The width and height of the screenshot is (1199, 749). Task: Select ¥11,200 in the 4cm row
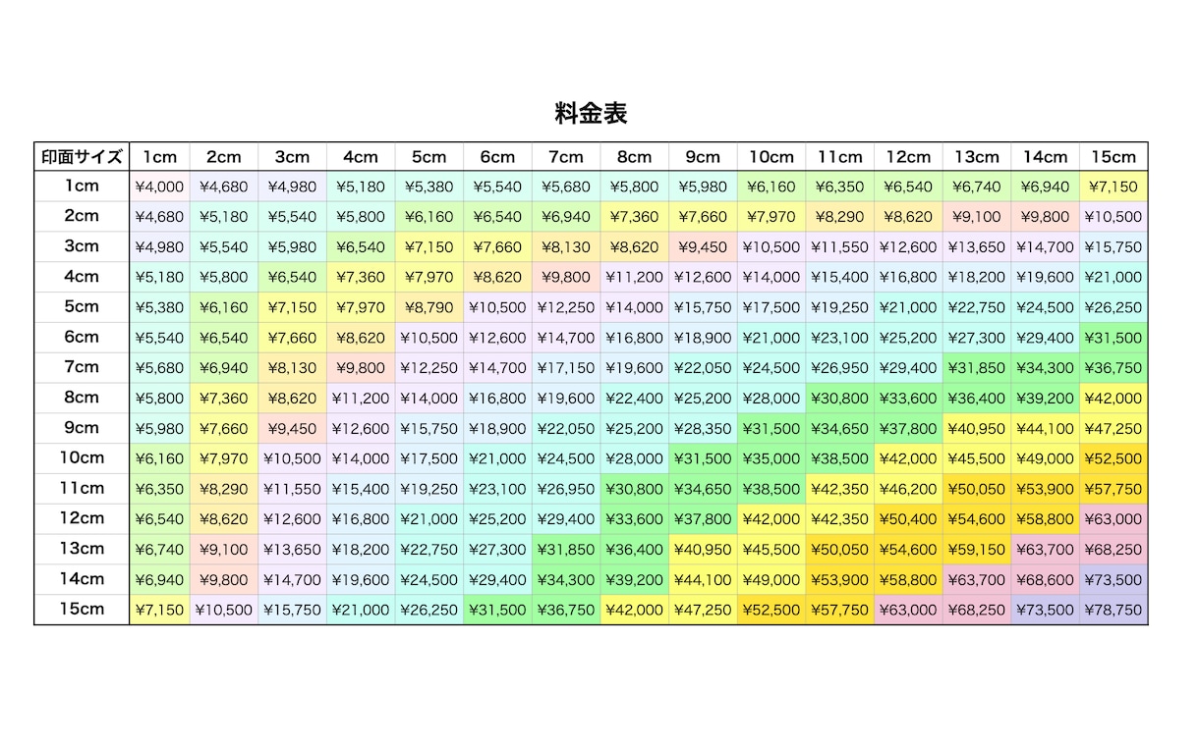coord(634,278)
